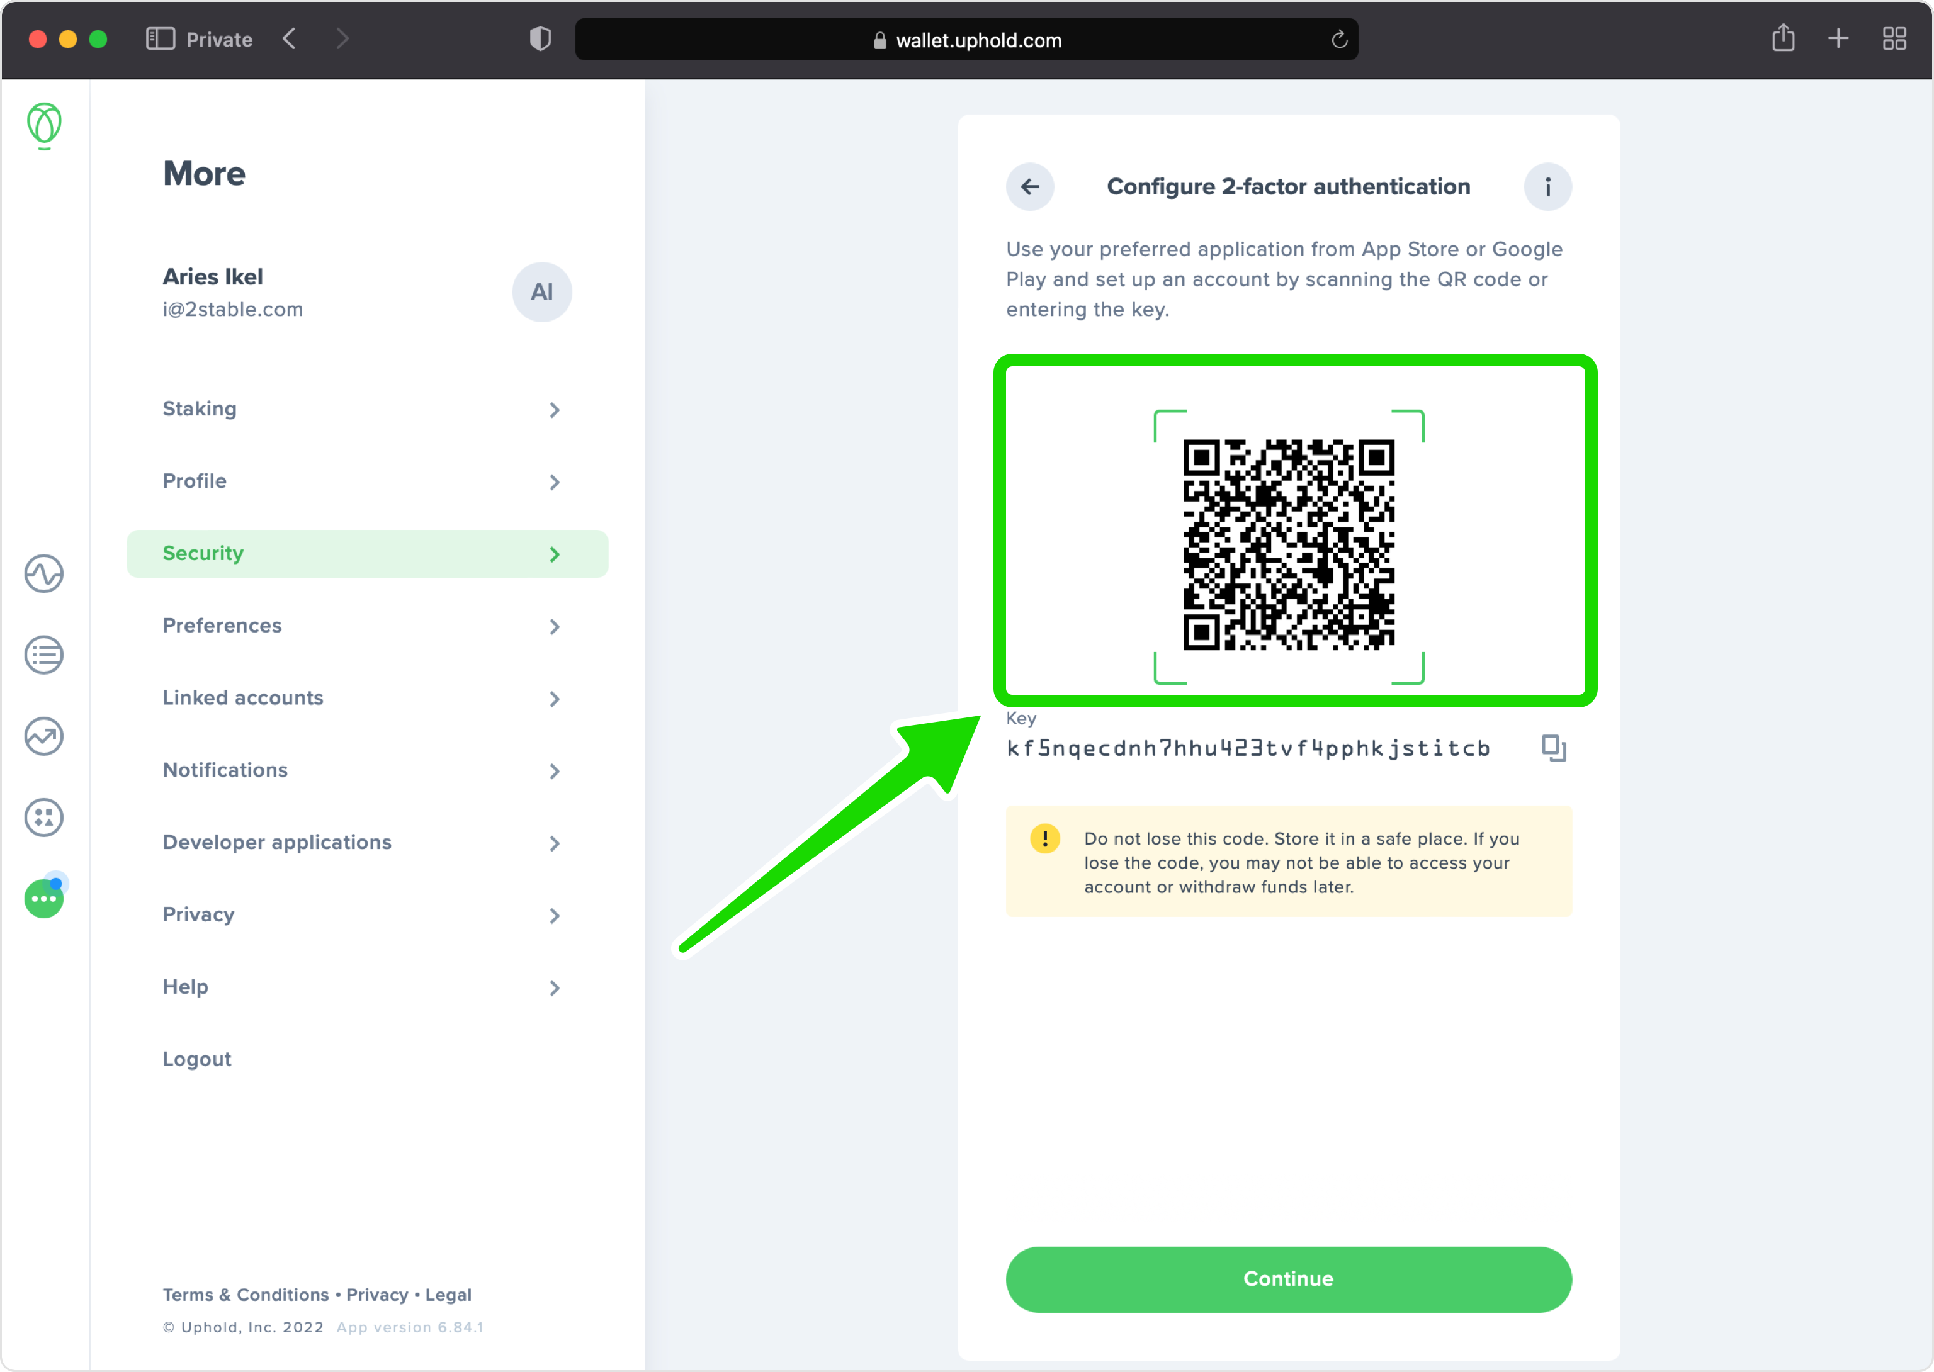Copy the 2FA key to clipboard
1934x1372 pixels.
[x=1554, y=748]
